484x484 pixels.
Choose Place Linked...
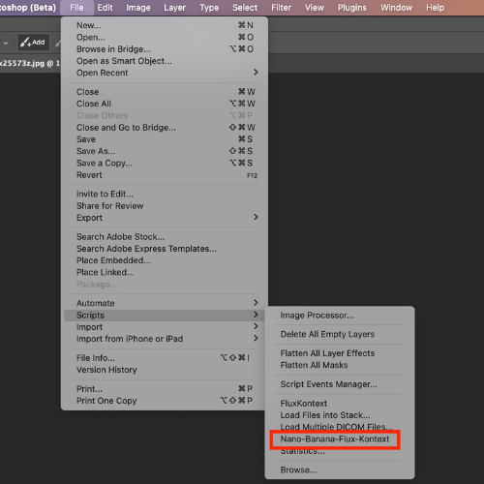[x=165, y=272]
